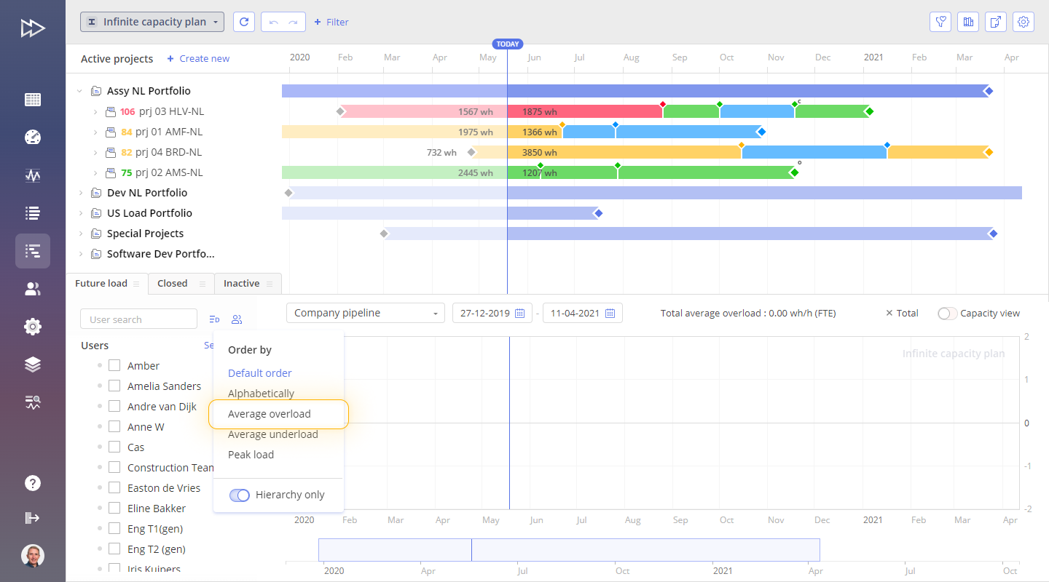Image resolution: width=1049 pixels, height=582 pixels.
Task: Check the Easton de Vries checkbox
Action: coord(114,487)
